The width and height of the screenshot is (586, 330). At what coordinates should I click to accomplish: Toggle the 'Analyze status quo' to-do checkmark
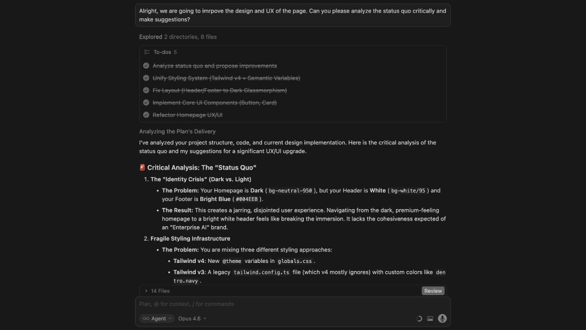pyautogui.click(x=146, y=66)
